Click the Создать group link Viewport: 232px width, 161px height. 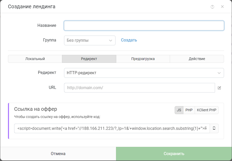(129, 40)
